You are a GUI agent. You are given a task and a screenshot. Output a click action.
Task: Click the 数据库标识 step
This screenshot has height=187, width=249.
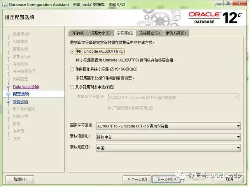22,56
